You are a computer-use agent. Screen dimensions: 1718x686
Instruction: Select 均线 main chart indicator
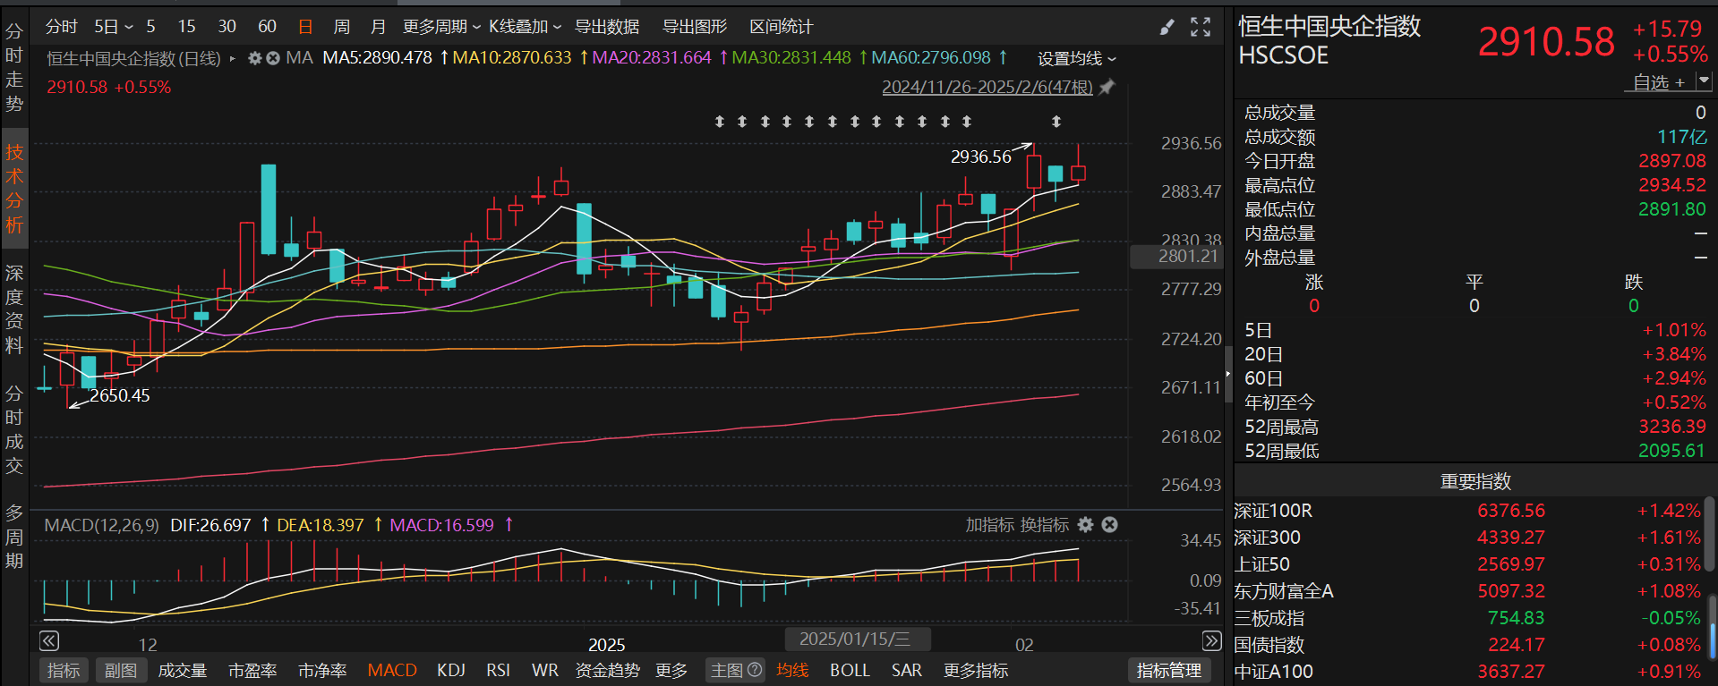pyautogui.click(x=792, y=671)
